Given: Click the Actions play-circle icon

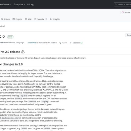Looking at the screenshot, I should [x=2, y=19].
